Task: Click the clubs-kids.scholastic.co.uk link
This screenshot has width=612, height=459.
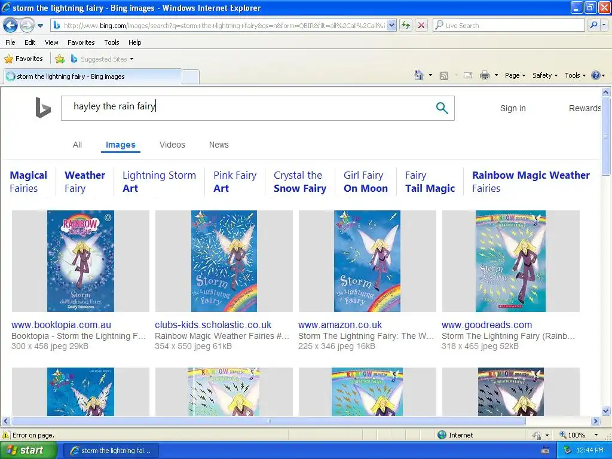Action: [213, 325]
